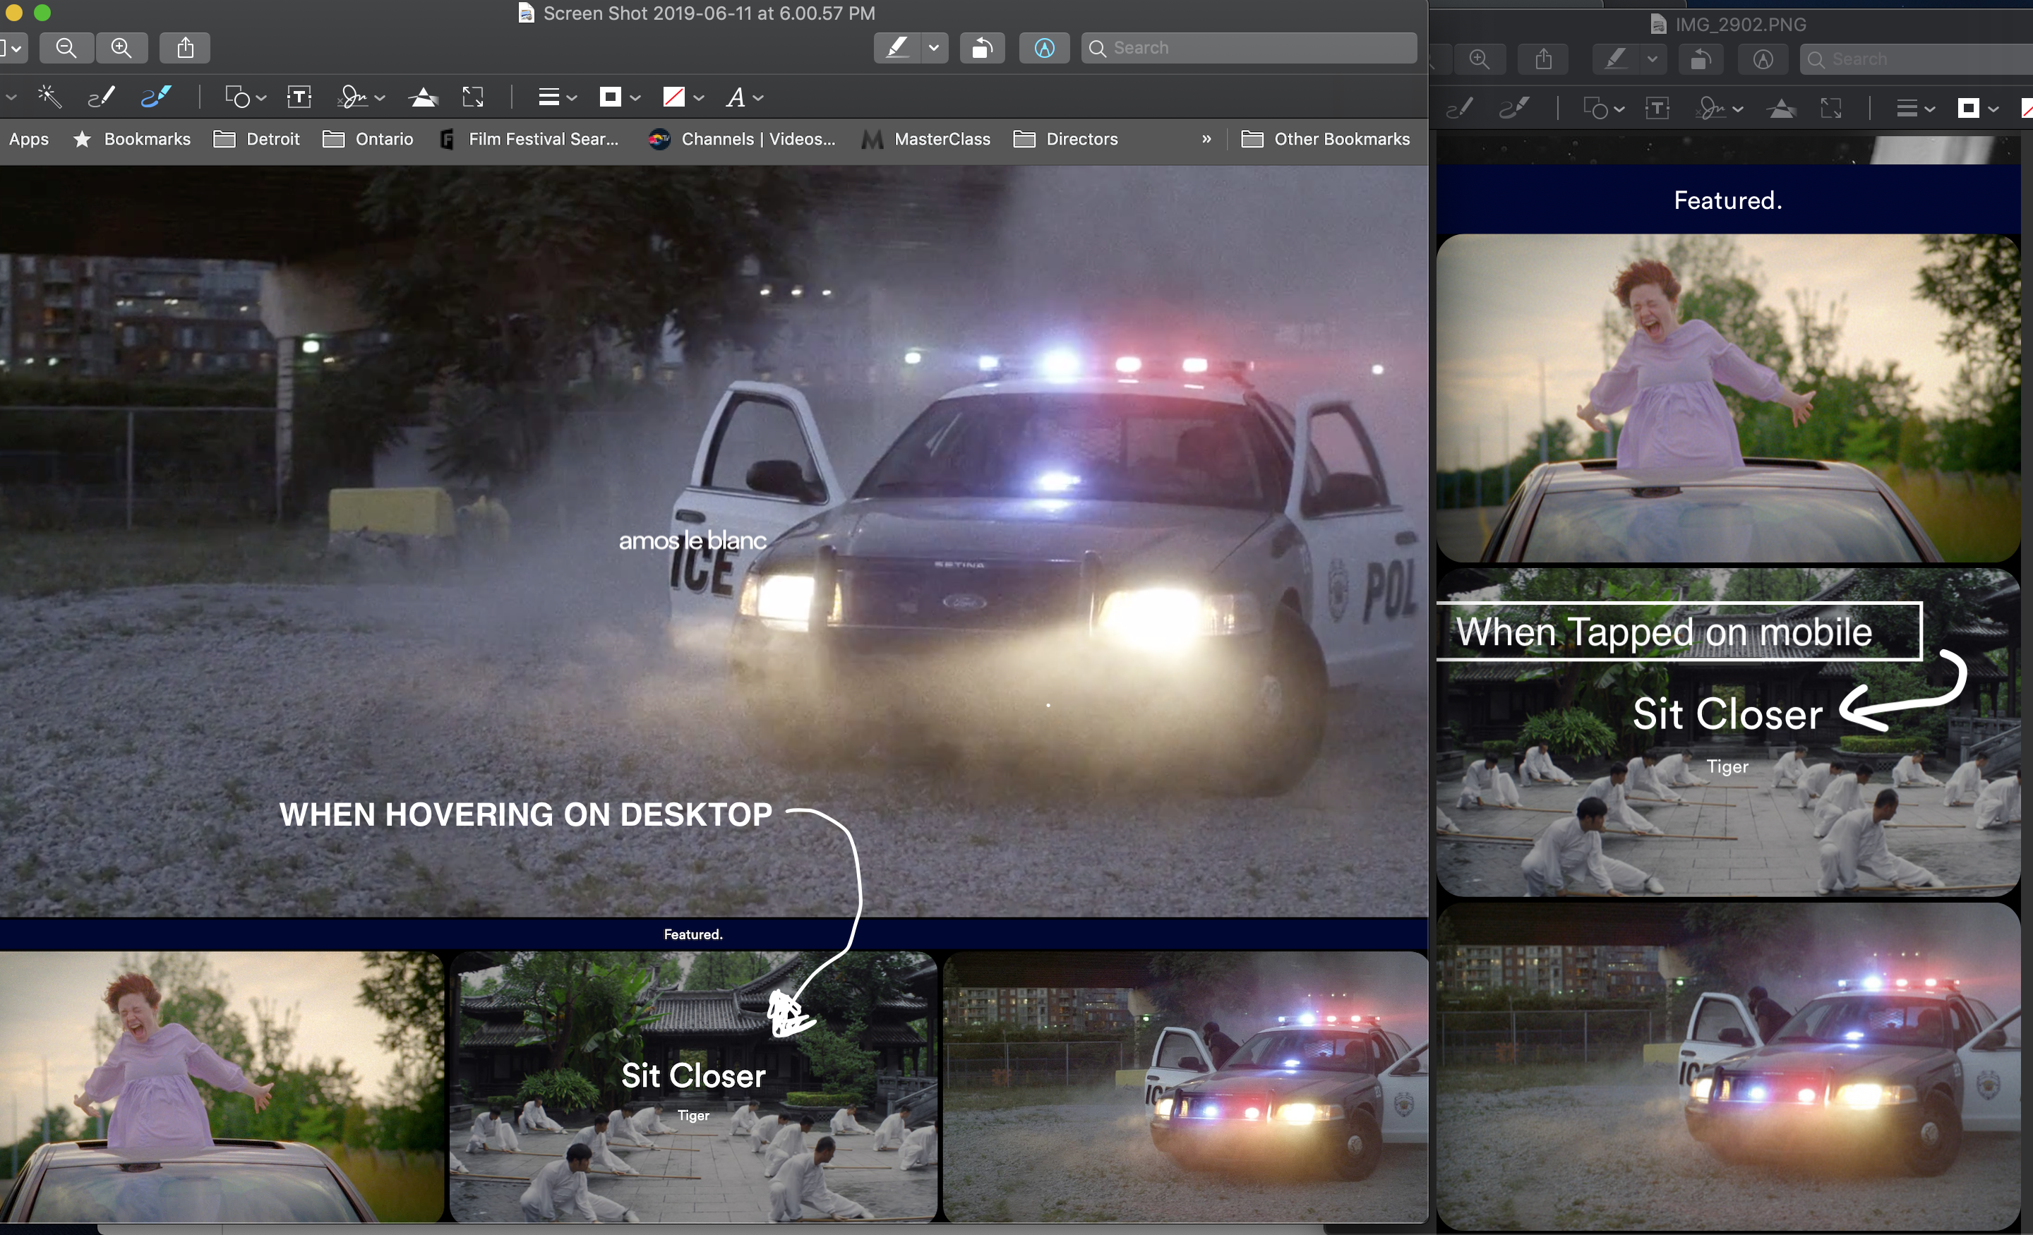The image size is (2033, 1235).
Task: Open the Share menu in Screen Shot window
Action: tap(186, 48)
